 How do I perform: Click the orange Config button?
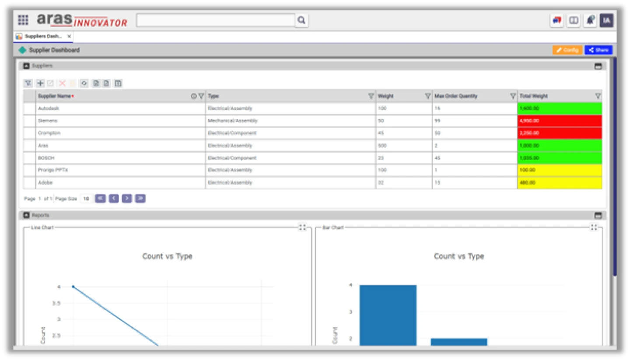[x=567, y=50]
